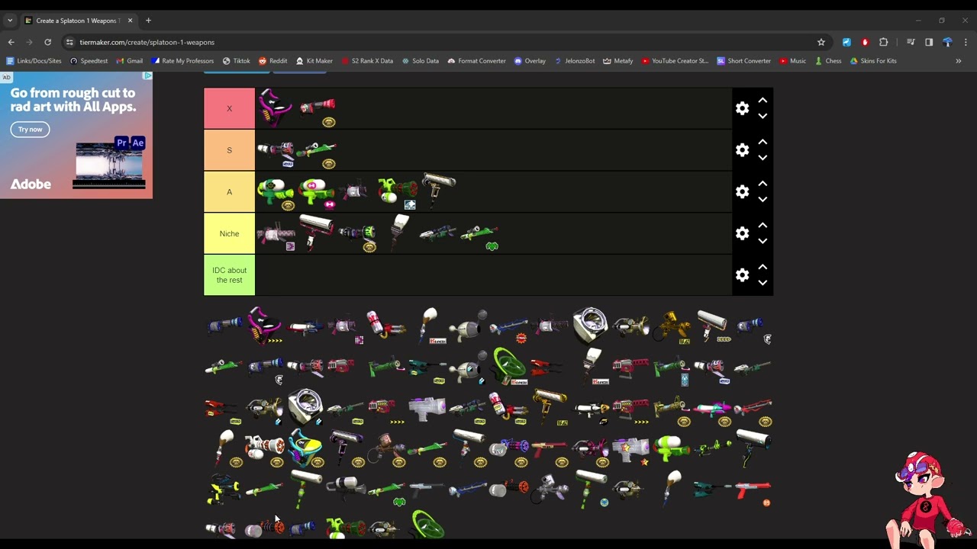
Task: Open the S2 Rank X Data bookmark
Action: click(x=367, y=61)
